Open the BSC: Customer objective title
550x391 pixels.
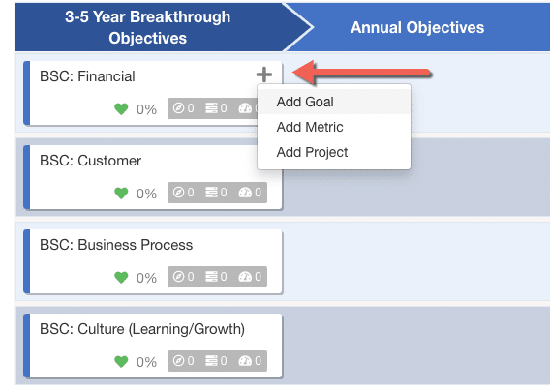pyautogui.click(x=90, y=161)
